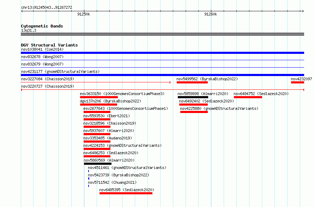Click the nsv5937607 (Almarri2020) label
The height and width of the screenshot is (207, 314).
(109, 131)
